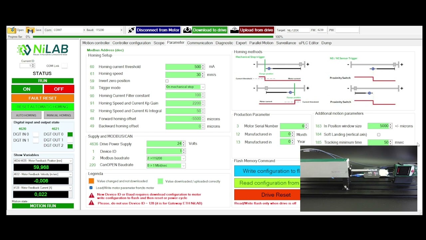Click the Download to drive arrow icon
Viewport: 426px width, 240px height.
coord(187,30)
